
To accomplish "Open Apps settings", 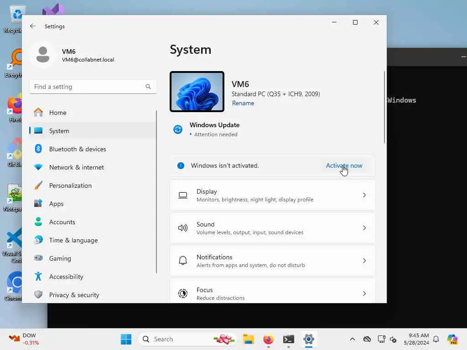I will click(x=93, y=204).
